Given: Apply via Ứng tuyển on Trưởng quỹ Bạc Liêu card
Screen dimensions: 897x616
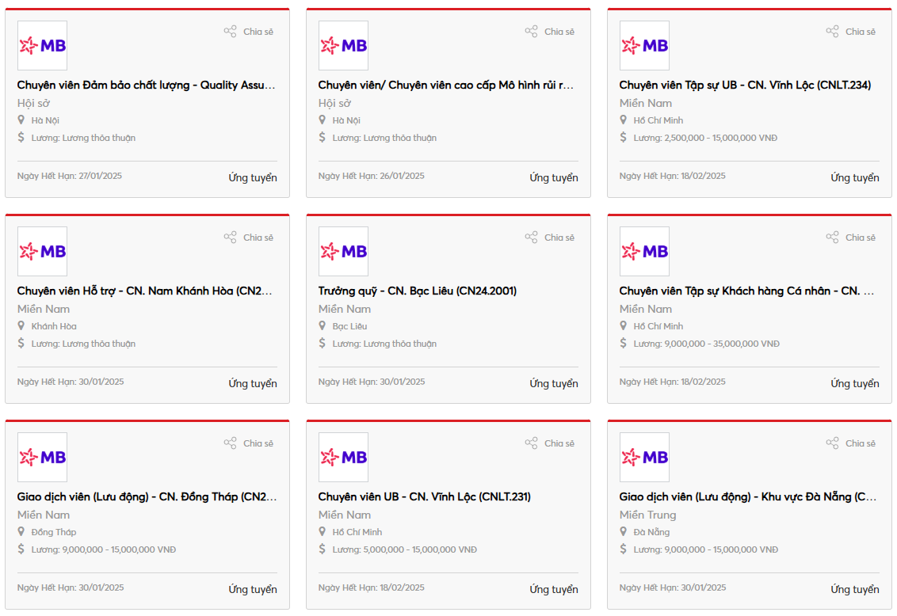Looking at the screenshot, I should click(x=554, y=383).
